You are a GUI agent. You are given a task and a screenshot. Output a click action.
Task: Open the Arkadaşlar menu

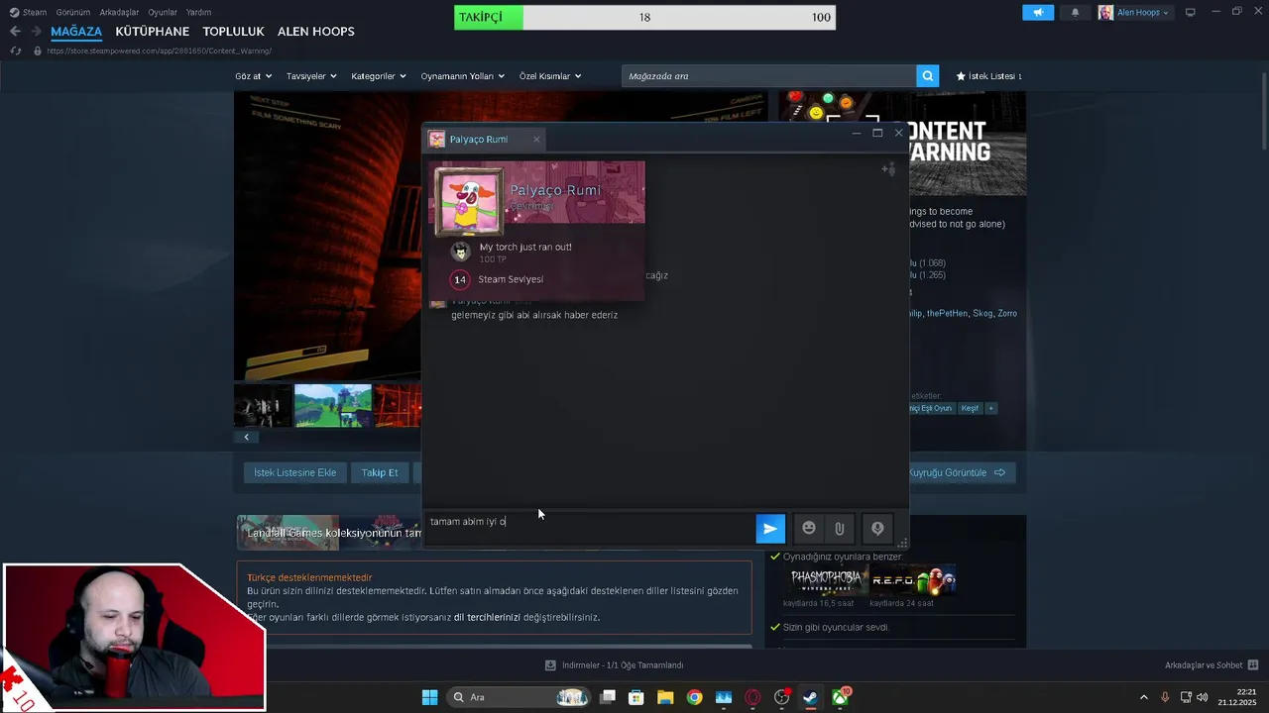[119, 12]
